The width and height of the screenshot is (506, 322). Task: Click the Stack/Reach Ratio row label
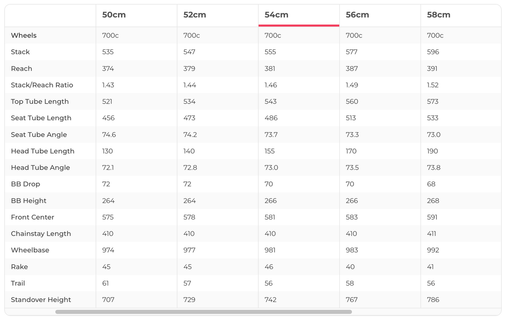42,85
